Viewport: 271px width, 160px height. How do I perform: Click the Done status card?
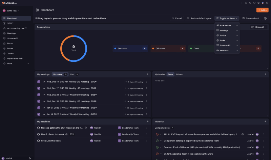click(x=201, y=49)
